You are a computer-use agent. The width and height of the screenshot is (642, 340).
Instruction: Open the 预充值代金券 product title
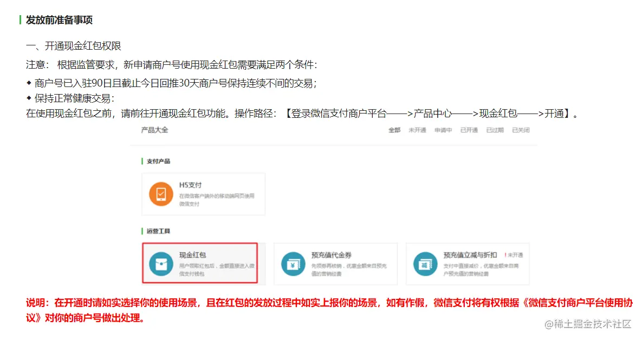click(331, 255)
